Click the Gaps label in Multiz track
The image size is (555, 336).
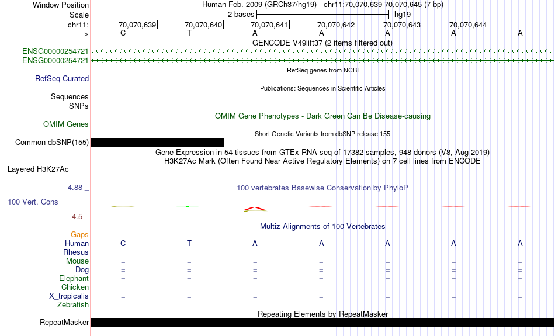coord(79,235)
